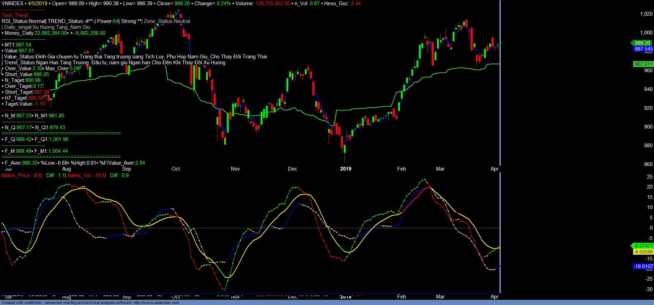Click Feb on the oscillator pane date axis
Viewport: 654px width, 305px height.
tap(401, 297)
